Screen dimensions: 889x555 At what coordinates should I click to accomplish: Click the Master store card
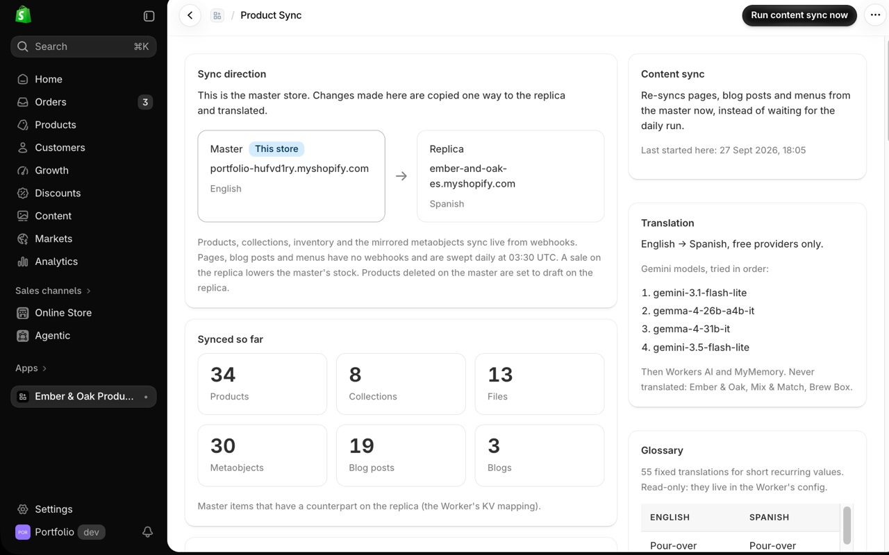click(x=291, y=176)
